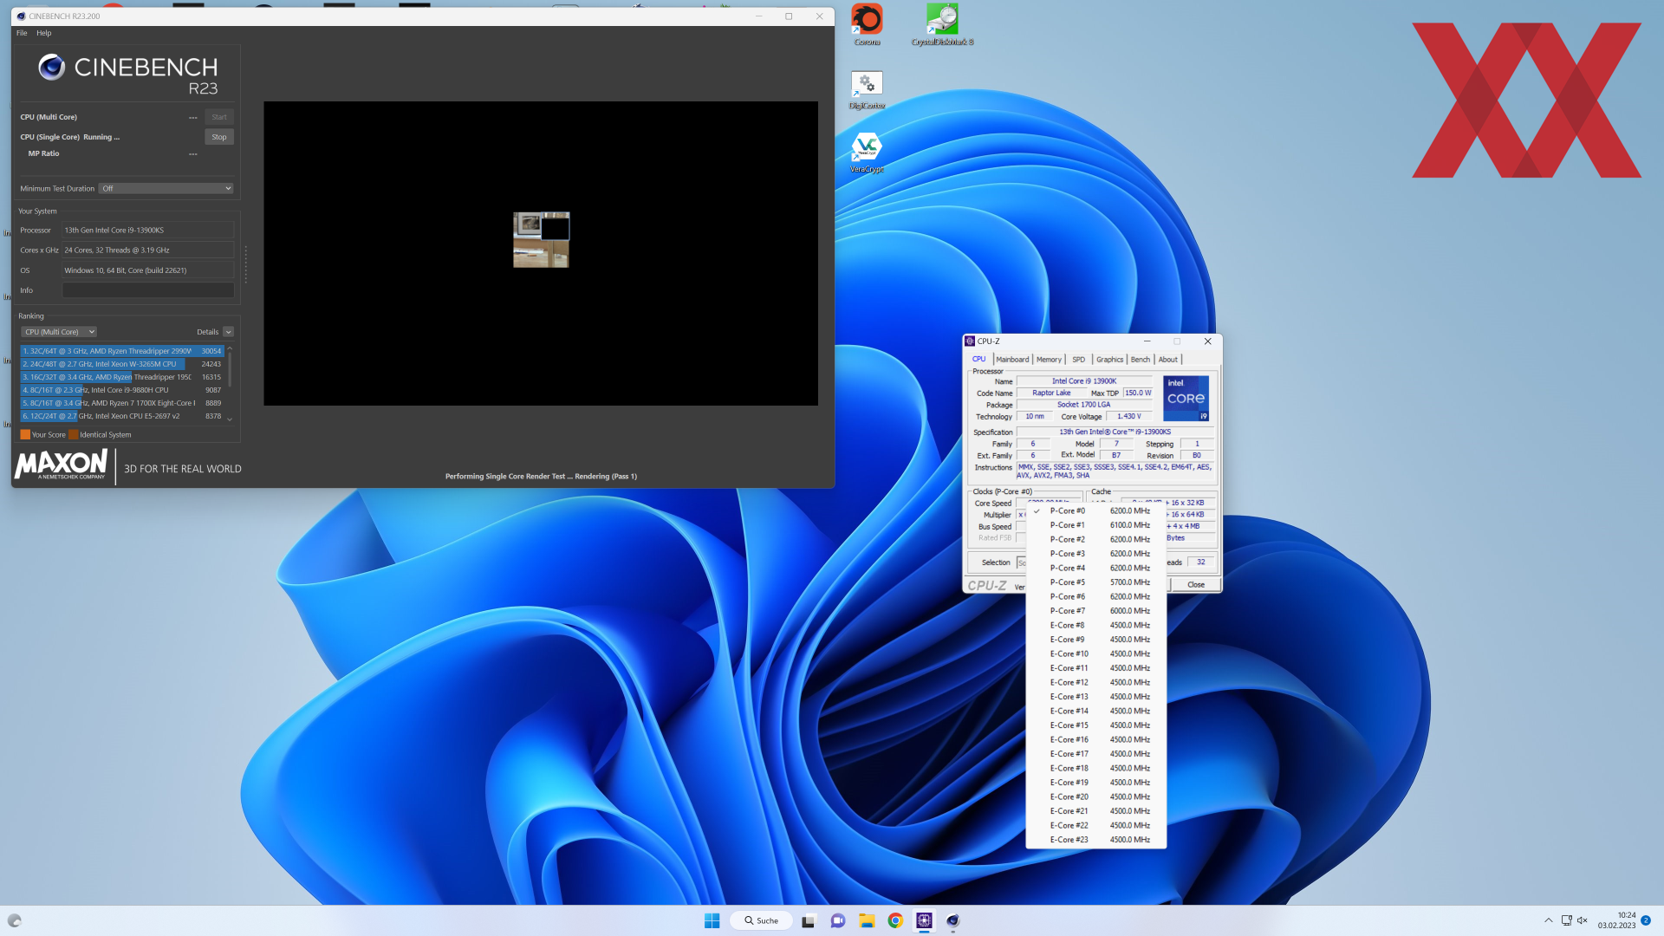
Task: Open the Help menu in Cinebench
Action: (44, 33)
